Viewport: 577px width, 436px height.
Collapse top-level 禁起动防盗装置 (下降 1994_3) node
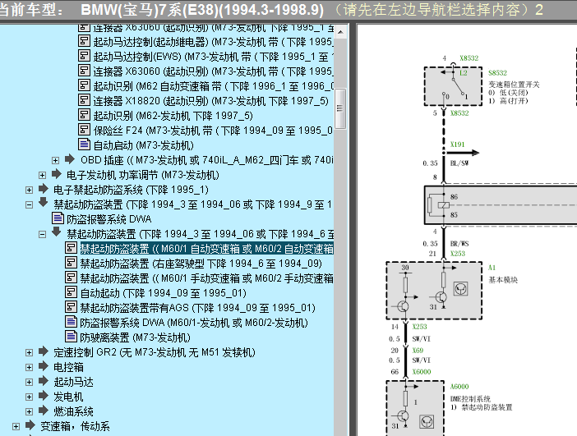29,204
